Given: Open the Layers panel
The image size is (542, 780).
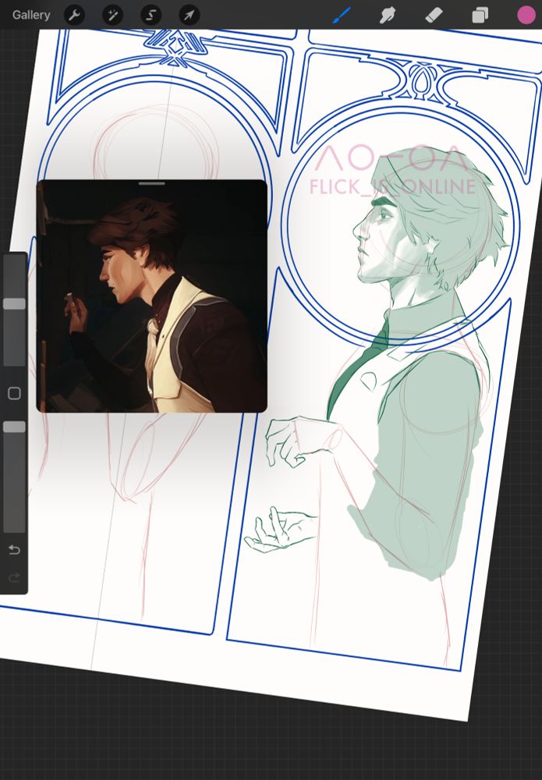Looking at the screenshot, I should pos(480,16).
